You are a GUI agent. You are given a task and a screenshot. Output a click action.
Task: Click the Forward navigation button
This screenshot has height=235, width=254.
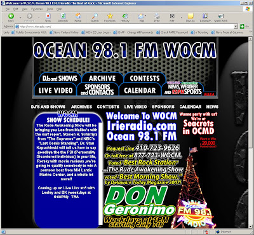[x=29, y=17]
